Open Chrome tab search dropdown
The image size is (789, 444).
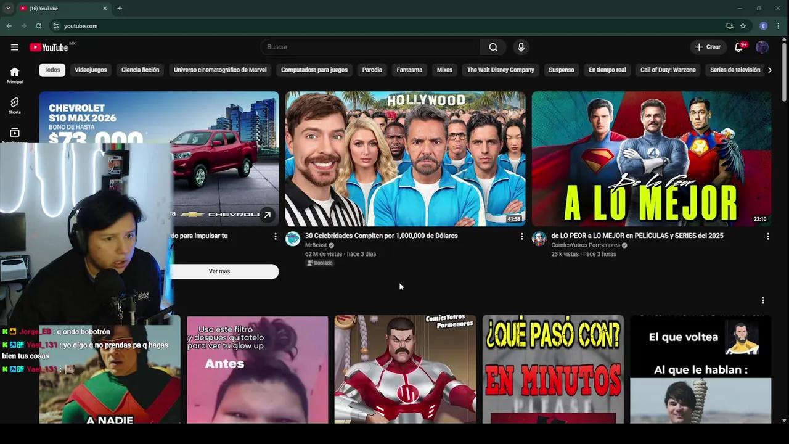pos(8,8)
